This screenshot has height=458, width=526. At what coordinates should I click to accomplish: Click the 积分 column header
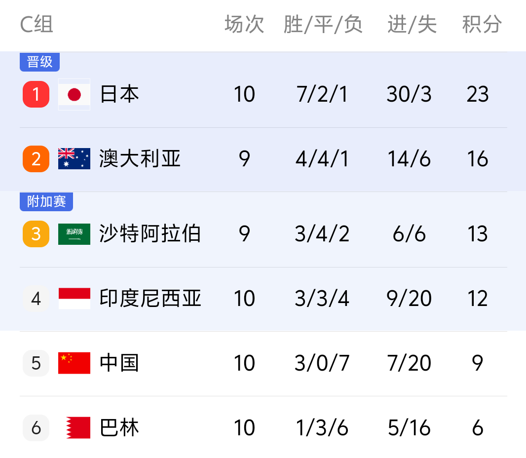(x=482, y=25)
